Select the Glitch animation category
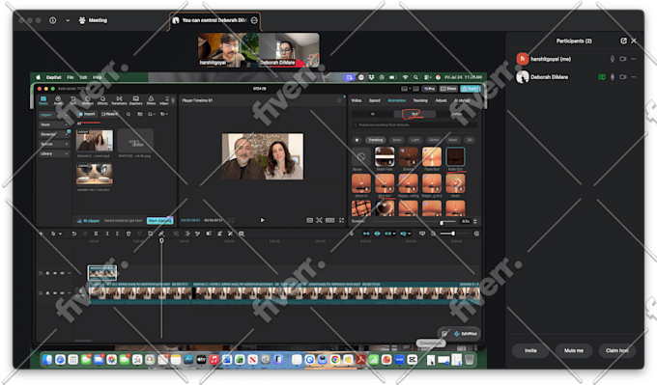The width and height of the screenshot is (657, 385). coord(434,140)
